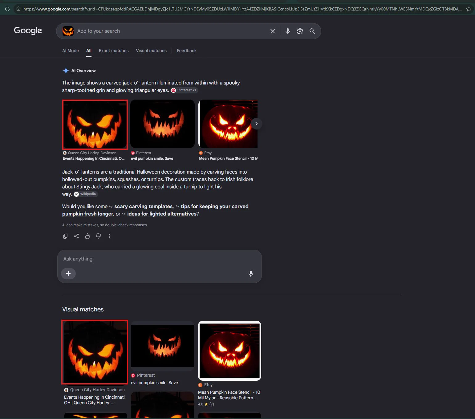Switch to the Visual matches tab
This screenshot has height=419, width=475.
click(151, 51)
